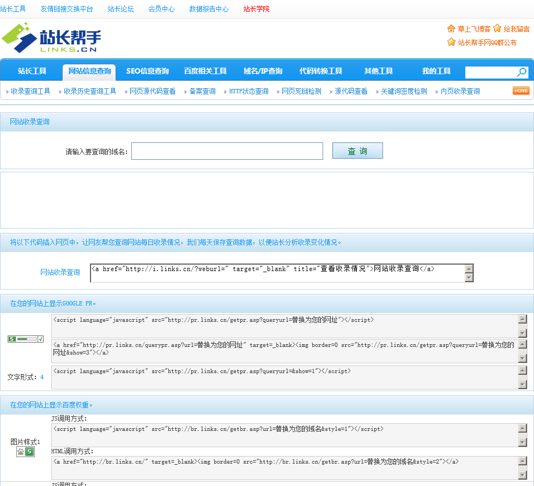This screenshot has width=534, height=486.
Task: Click up arrow of querypr.asp textarea scrollbar
Action: coord(523,344)
